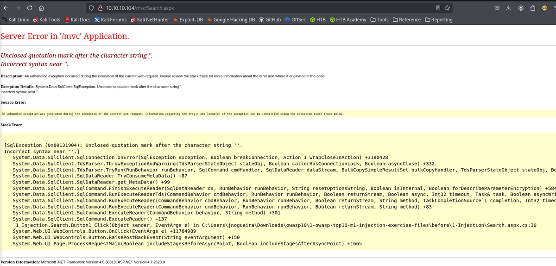Click the 'Stack Trace:' label
This screenshot has width=556, height=266.
pyautogui.click(x=12, y=124)
